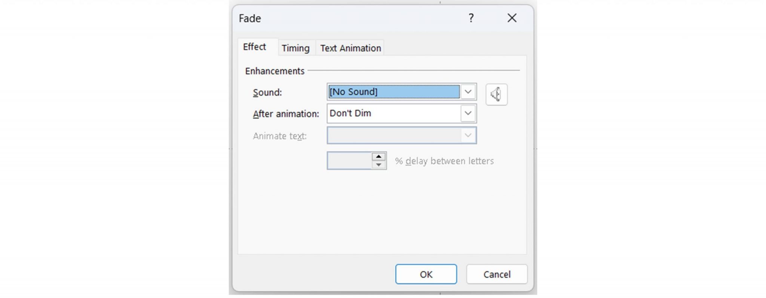Image resolution: width=766 pixels, height=298 pixels.
Task: Close the Fade dialog with the X
Action: click(512, 18)
